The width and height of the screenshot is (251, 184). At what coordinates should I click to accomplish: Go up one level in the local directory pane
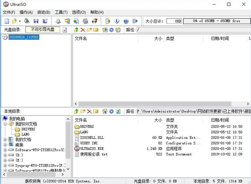[x=76, y=111]
